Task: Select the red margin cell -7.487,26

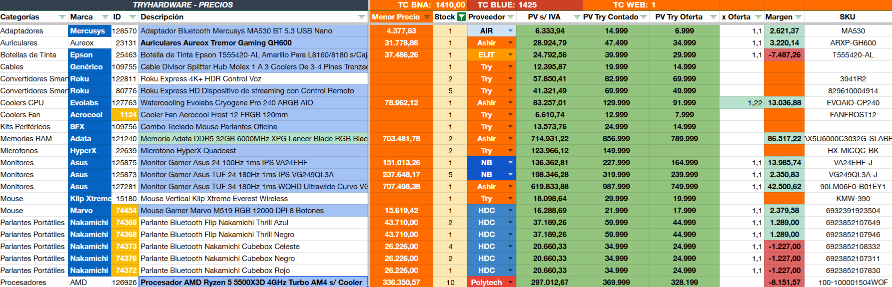Action: 784,55
